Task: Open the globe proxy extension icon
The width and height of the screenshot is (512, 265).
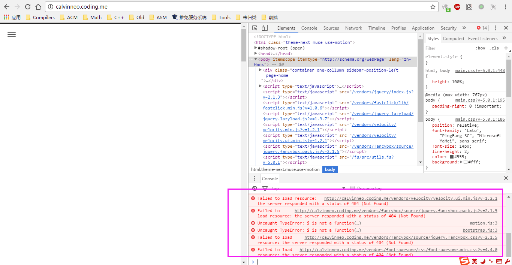Action: coord(446,7)
